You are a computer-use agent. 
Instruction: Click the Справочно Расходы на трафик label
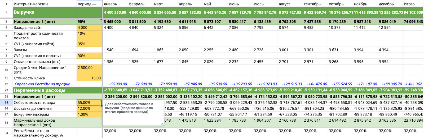pos(42,84)
